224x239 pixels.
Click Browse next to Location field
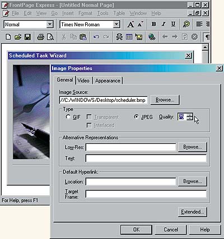(x=193, y=181)
